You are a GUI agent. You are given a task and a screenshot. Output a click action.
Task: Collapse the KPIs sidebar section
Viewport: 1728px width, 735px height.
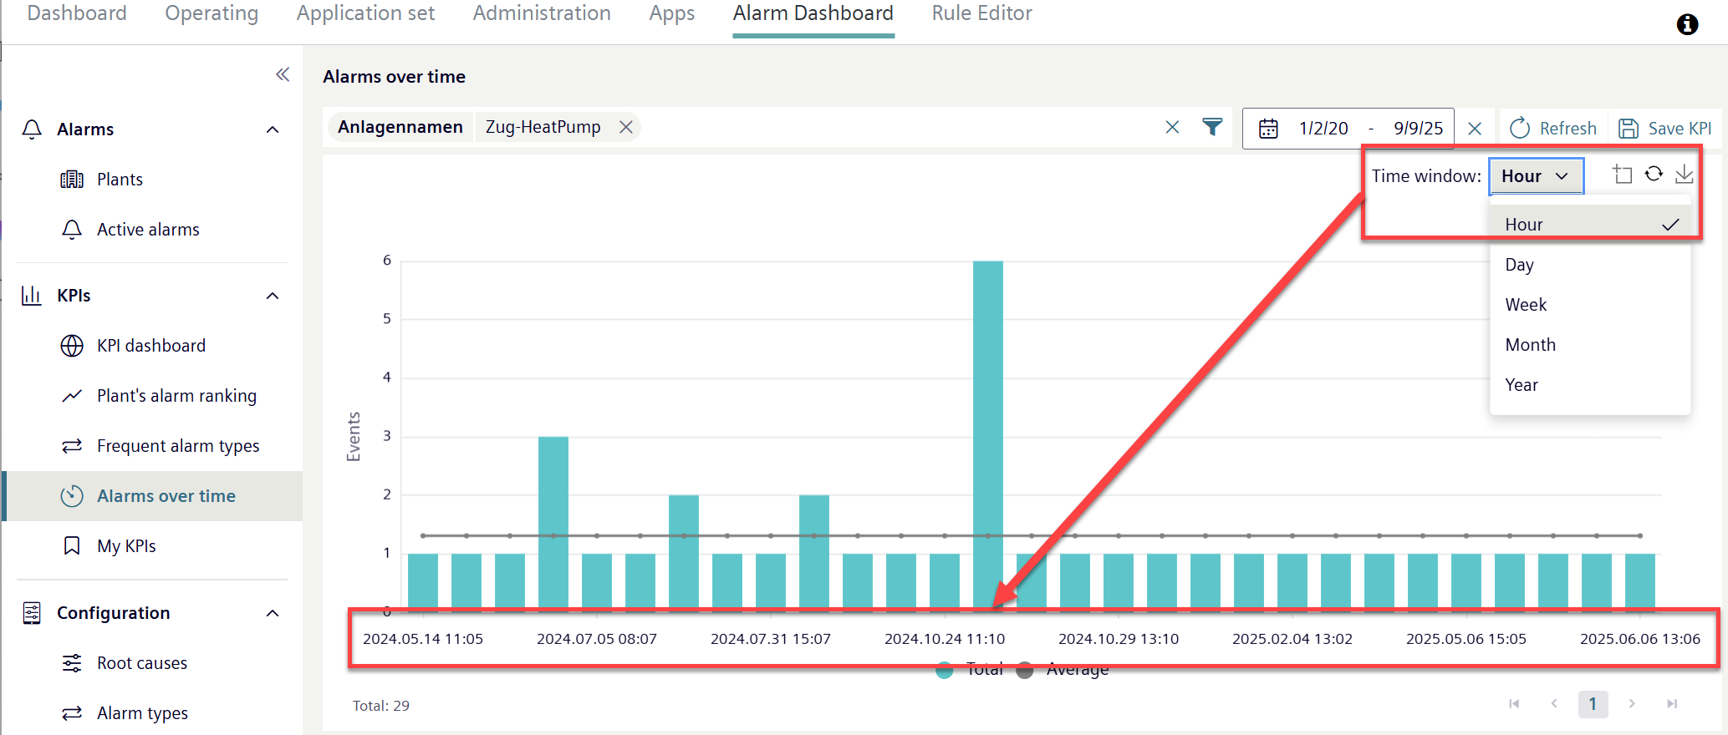pyautogui.click(x=273, y=296)
